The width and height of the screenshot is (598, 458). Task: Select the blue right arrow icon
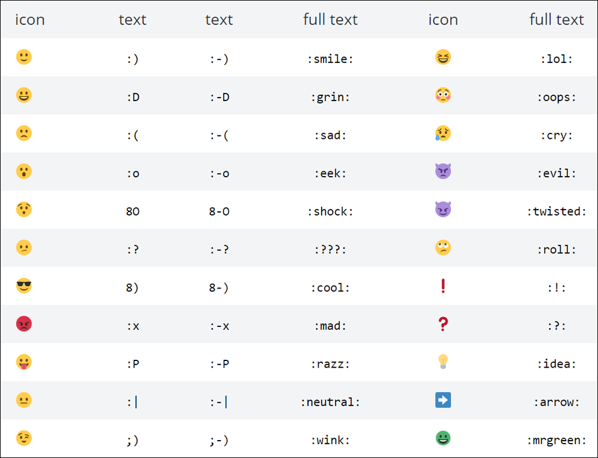tap(443, 400)
